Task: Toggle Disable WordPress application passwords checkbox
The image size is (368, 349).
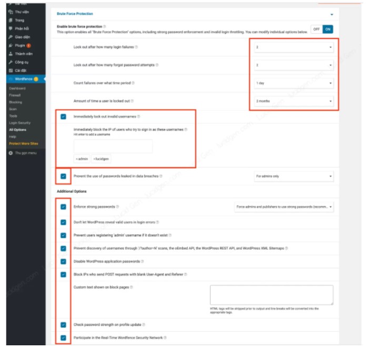Action: click(64, 261)
